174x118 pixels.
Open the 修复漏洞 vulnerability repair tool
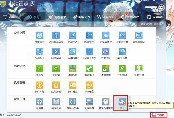tap(39, 37)
